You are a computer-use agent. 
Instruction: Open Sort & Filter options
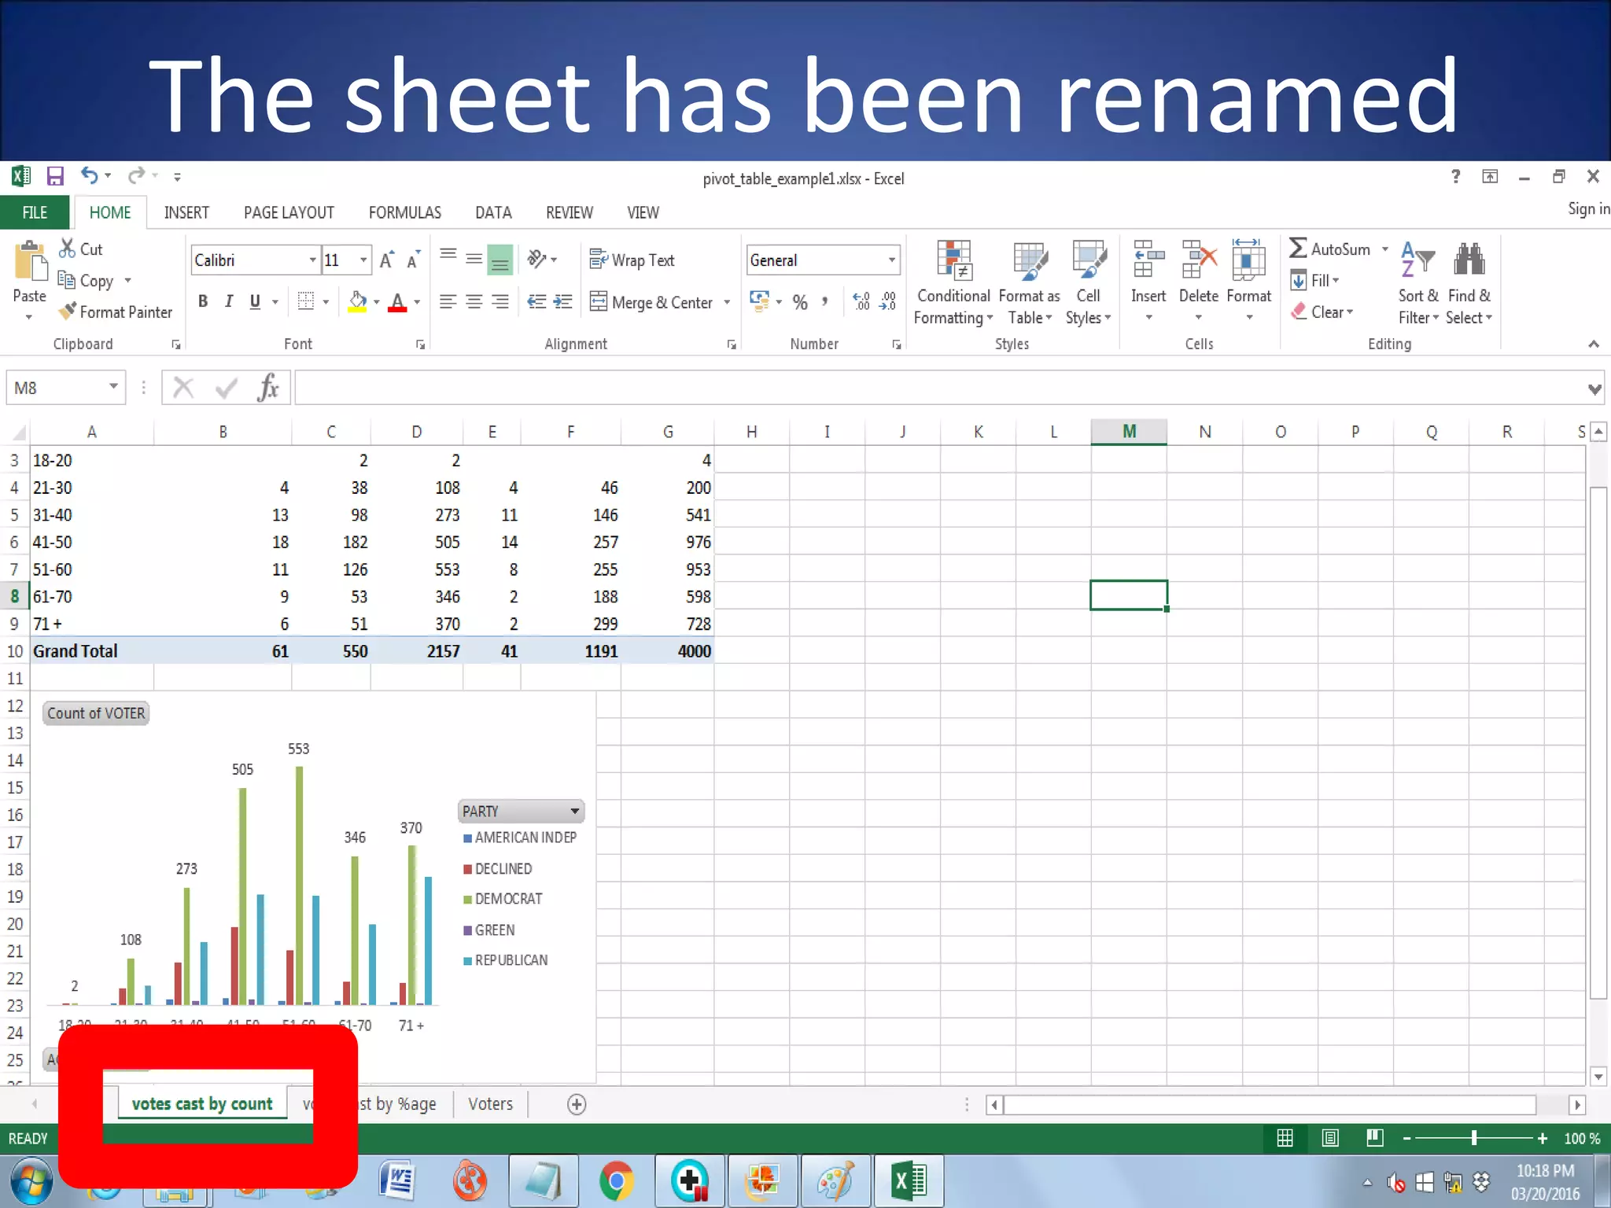1418,283
